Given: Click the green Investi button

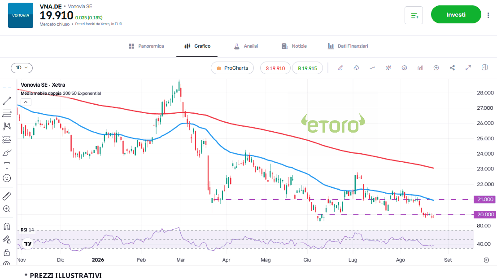Looking at the screenshot, I should pyautogui.click(x=456, y=14).
